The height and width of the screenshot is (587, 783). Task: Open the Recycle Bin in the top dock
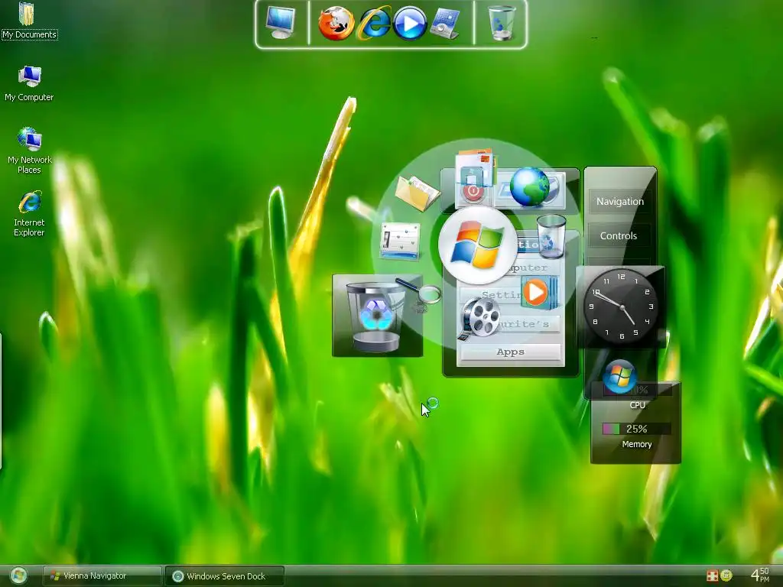click(x=501, y=22)
